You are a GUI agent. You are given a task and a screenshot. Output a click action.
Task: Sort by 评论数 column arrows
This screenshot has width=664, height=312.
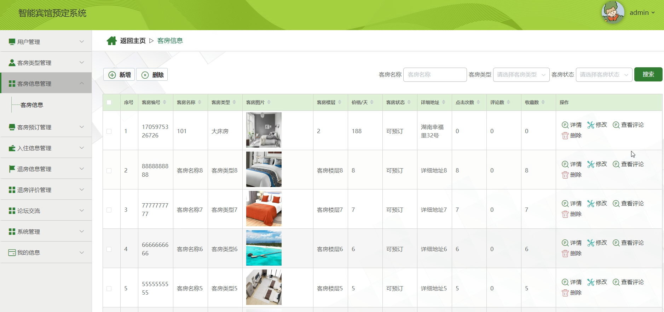coord(508,102)
